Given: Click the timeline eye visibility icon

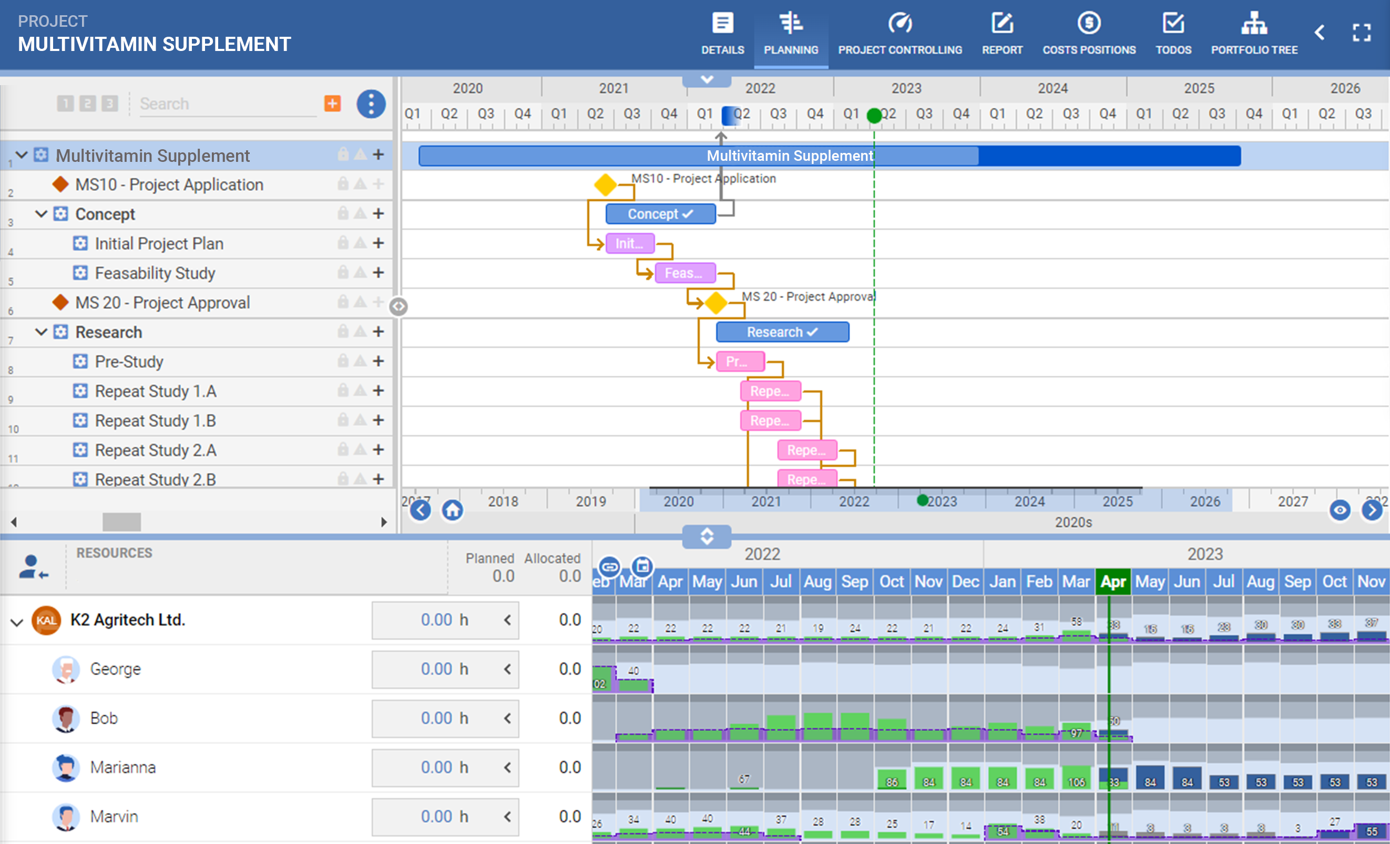Looking at the screenshot, I should point(1340,510).
